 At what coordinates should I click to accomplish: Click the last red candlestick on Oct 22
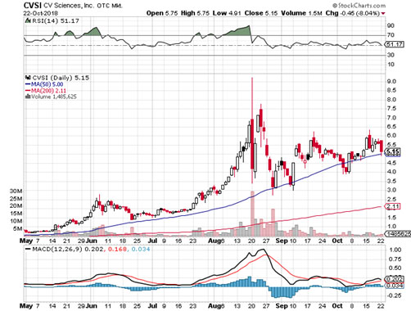pos(382,147)
